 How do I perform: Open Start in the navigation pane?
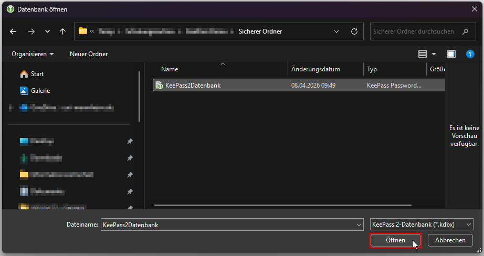37,74
